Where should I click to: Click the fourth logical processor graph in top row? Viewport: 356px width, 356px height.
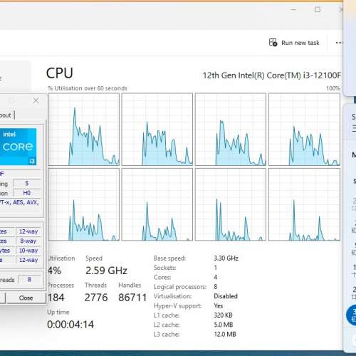[x=304, y=130]
